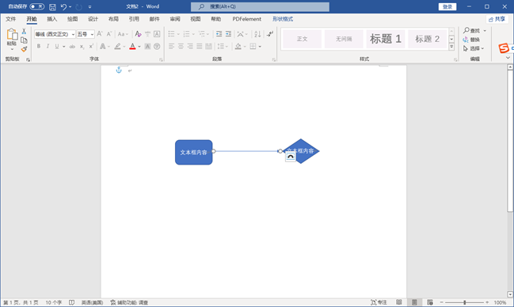514x307 pixels.
Task: Toggle the AutoSave switch
Action: coord(36,6)
